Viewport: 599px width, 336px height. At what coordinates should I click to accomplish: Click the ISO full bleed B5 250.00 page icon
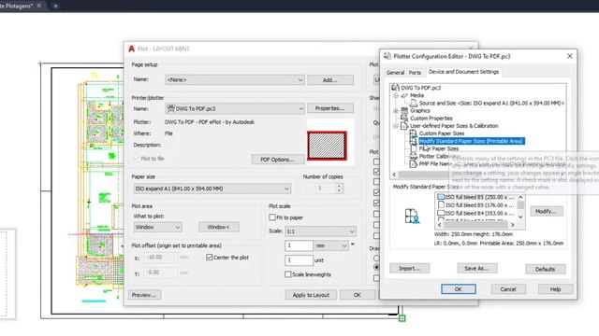pyautogui.click(x=441, y=197)
